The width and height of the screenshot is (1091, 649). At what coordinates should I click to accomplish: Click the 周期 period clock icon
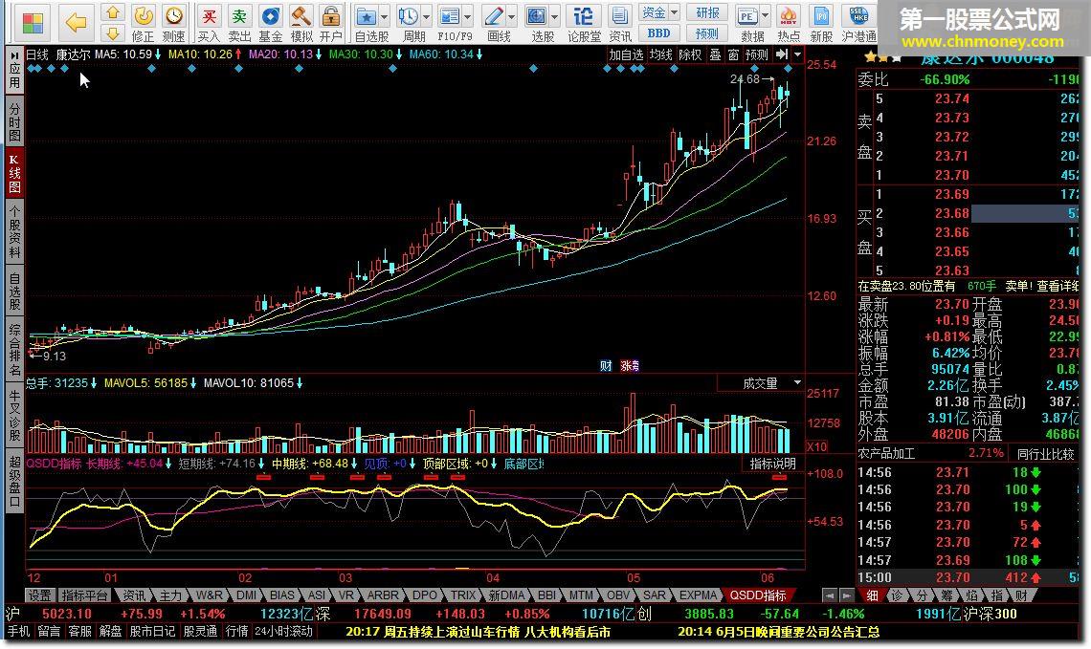[x=410, y=23]
